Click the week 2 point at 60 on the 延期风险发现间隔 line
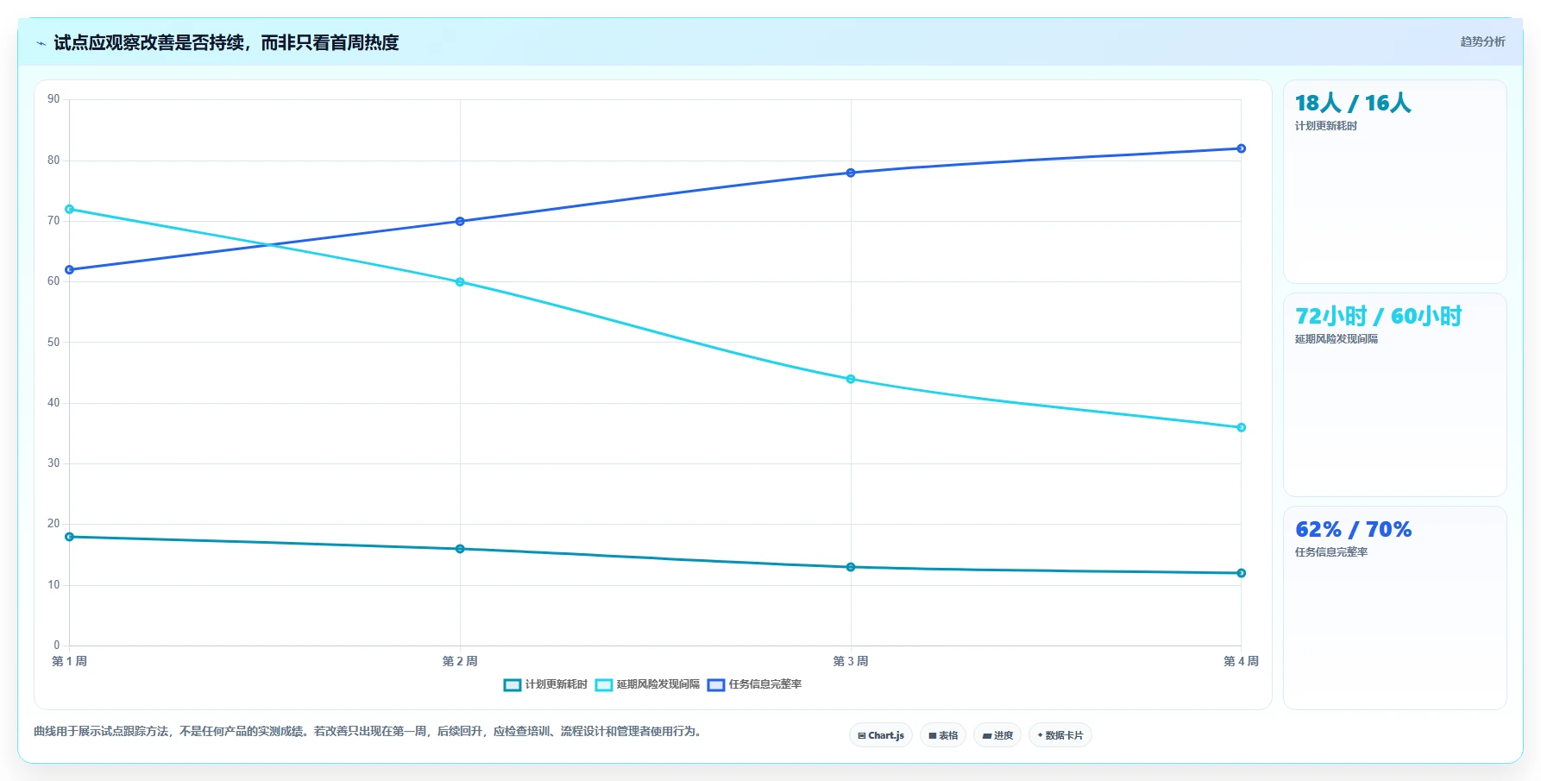 pyautogui.click(x=460, y=282)
